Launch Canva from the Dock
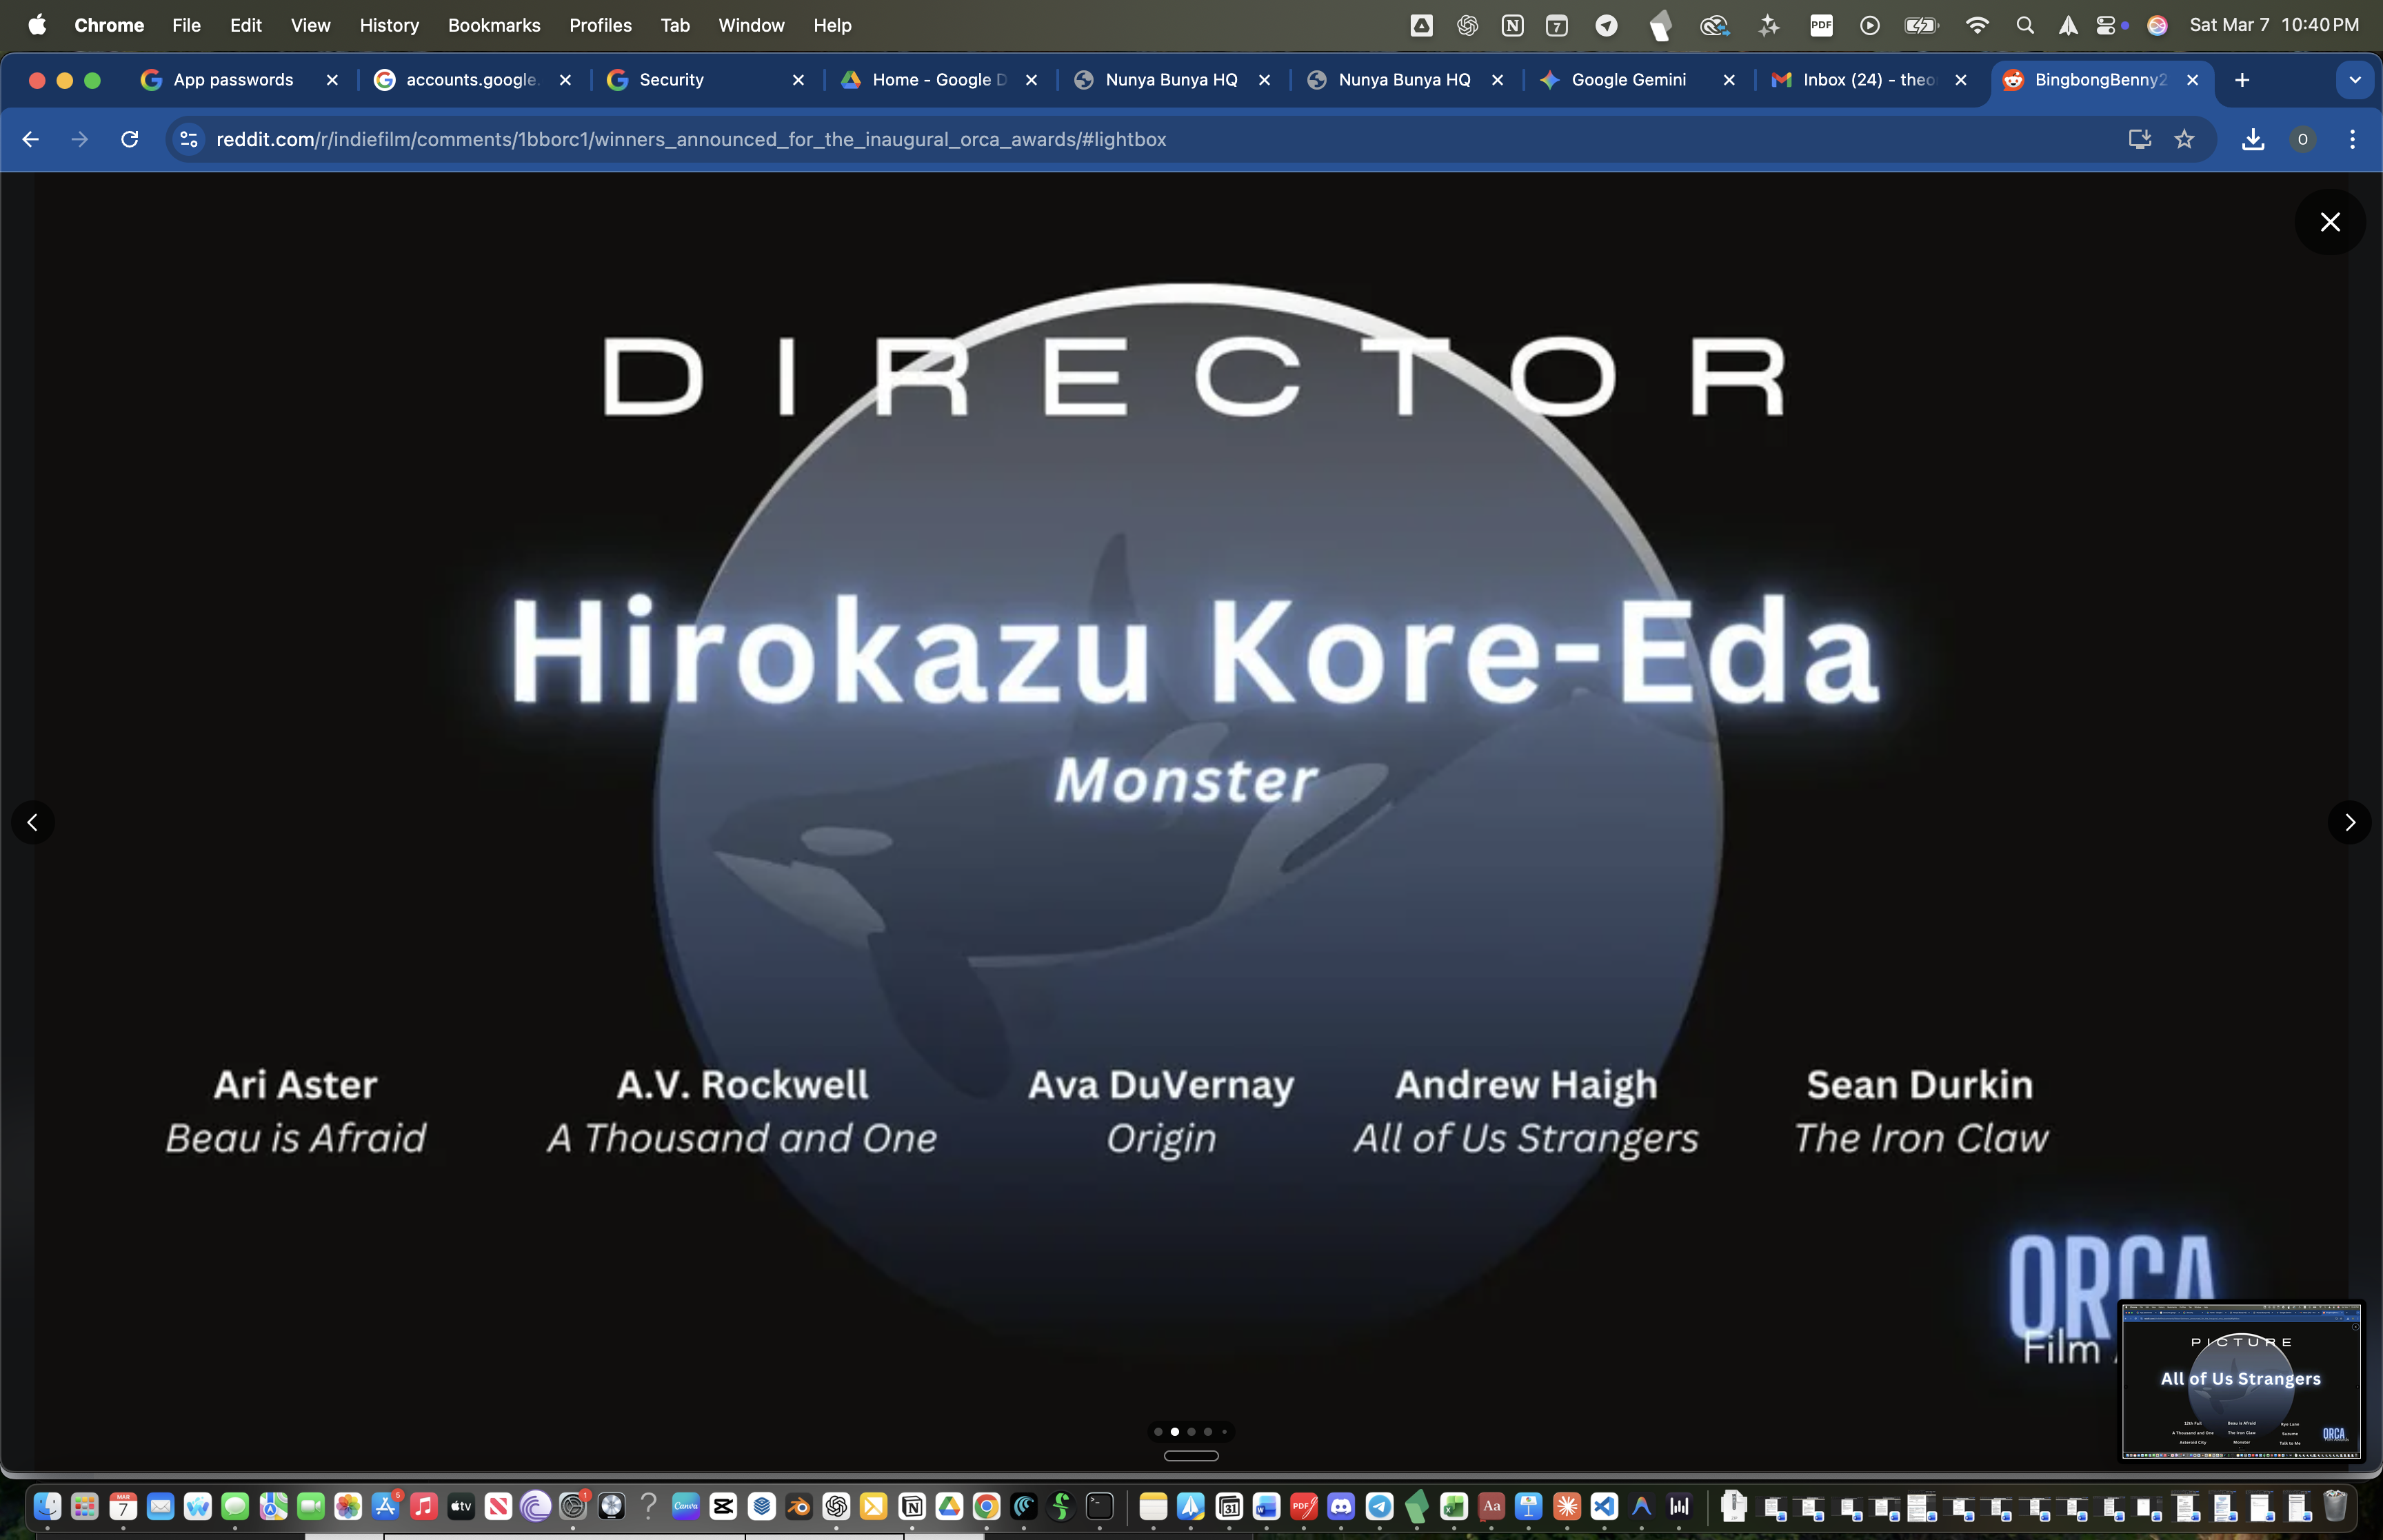The width and height of the screenshot is (2383, 1540). [686, 1507]
